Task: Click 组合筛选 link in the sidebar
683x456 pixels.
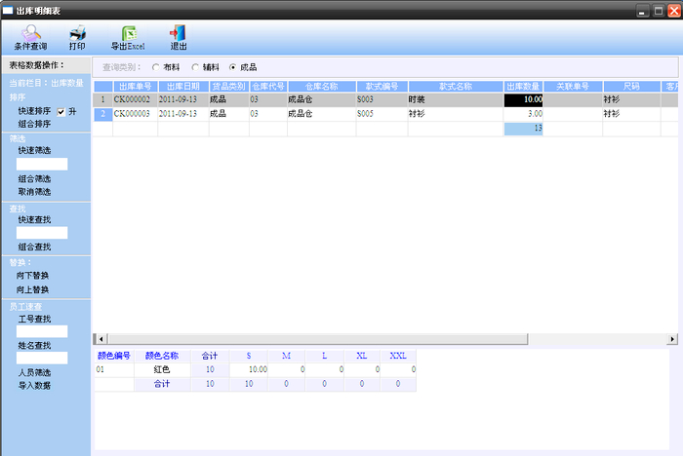Action: pos(36,179)
